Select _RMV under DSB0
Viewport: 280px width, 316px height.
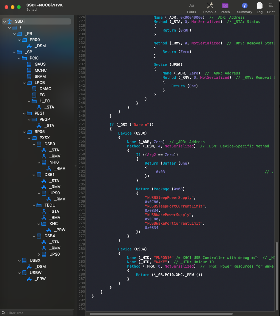coord(55,156)
